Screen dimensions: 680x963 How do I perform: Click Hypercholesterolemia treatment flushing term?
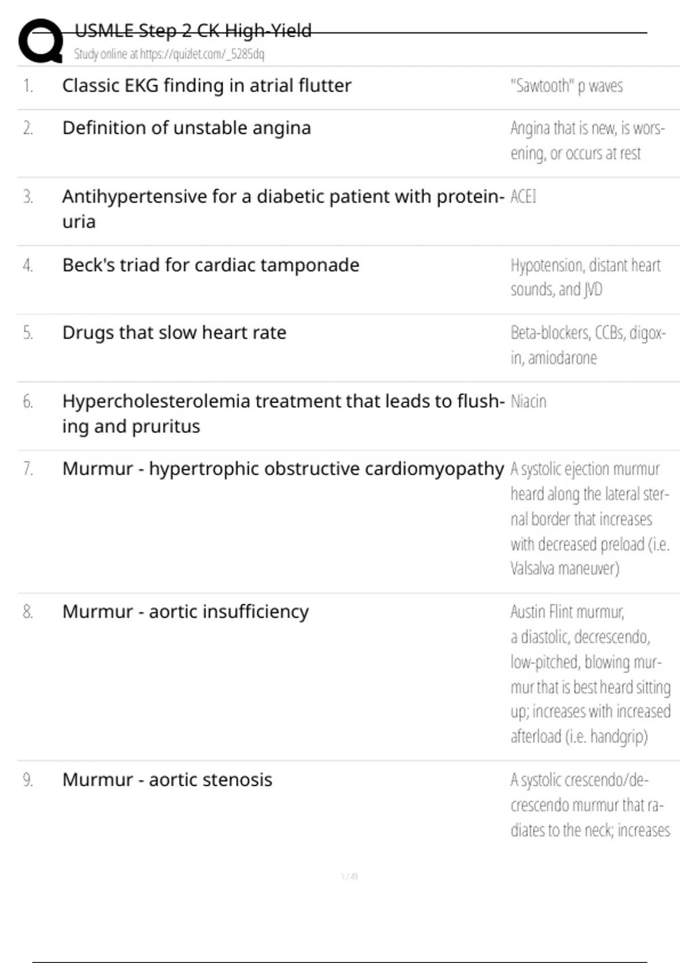point(283,414)
